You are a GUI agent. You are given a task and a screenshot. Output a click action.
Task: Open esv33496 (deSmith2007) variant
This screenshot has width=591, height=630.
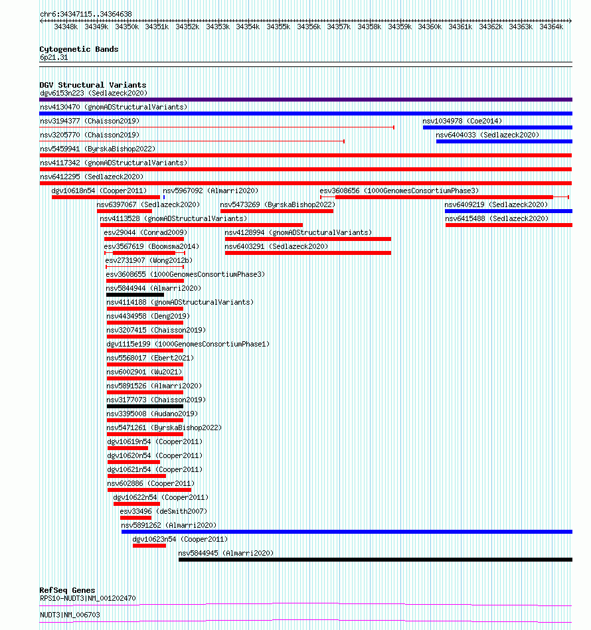[x=163, y=511]
